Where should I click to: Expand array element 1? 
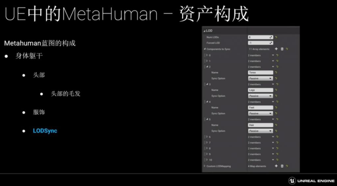point(207,61)
